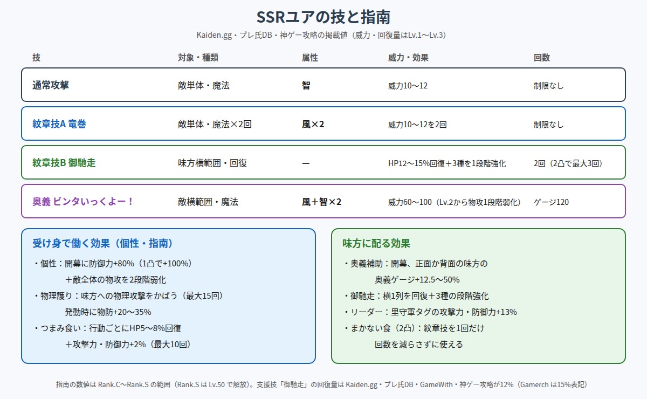
Task: Click '敵単体・魔法' in the 通常攻撃 row
Action: pos(204,85)
